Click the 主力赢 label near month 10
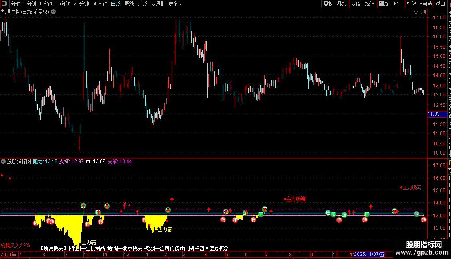Image resolution: width=451 pixels, height=259 pixels. 89,243
